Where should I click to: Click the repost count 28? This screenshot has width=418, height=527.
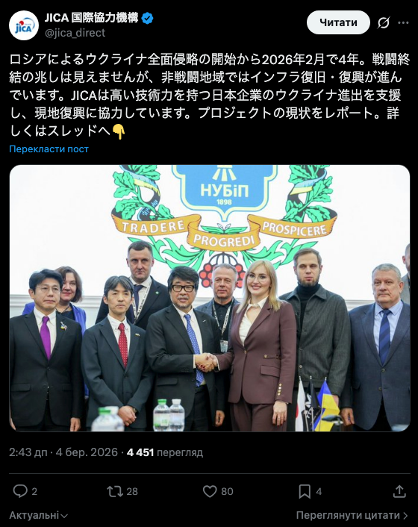132,491
